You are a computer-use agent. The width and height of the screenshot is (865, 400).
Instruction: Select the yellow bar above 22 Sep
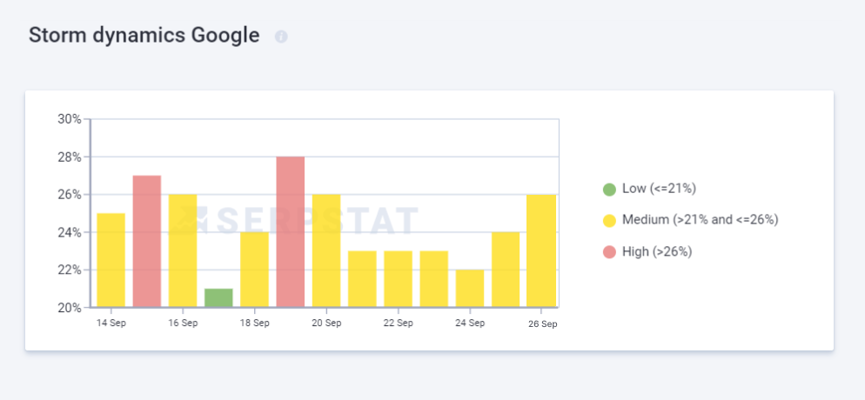pyautogui.click(x=398, y=278)
